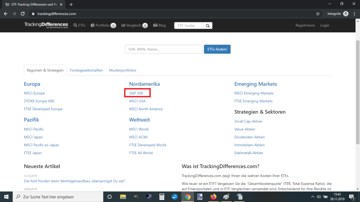Show hidden tray icons chevron
Viewport: 360px width, 202px height.
[313, 197]
